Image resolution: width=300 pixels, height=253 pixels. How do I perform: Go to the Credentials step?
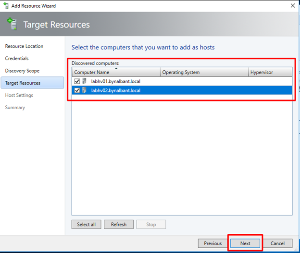tap(17, 58)
